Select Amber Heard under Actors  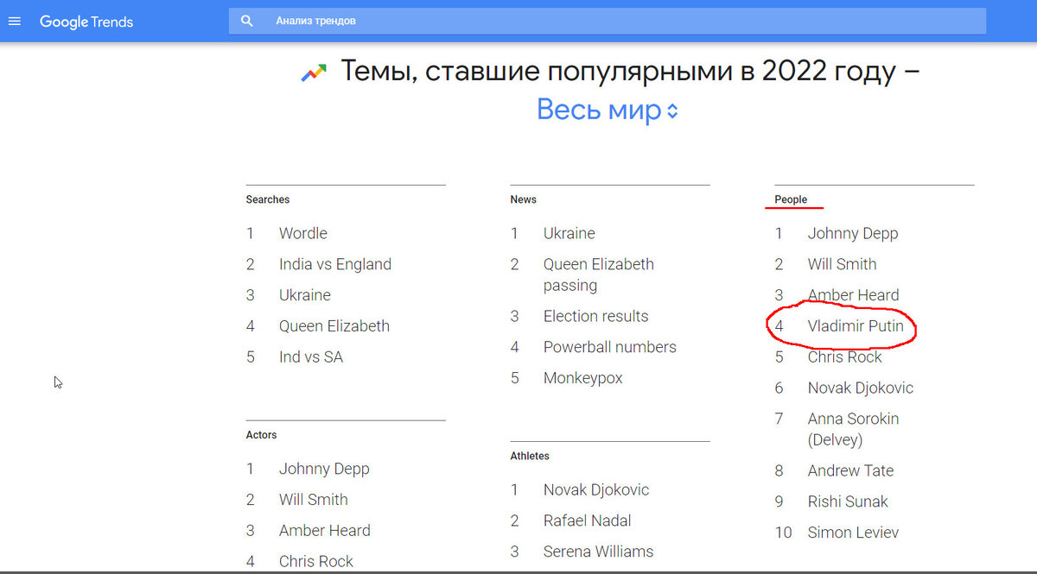point(325,531)
